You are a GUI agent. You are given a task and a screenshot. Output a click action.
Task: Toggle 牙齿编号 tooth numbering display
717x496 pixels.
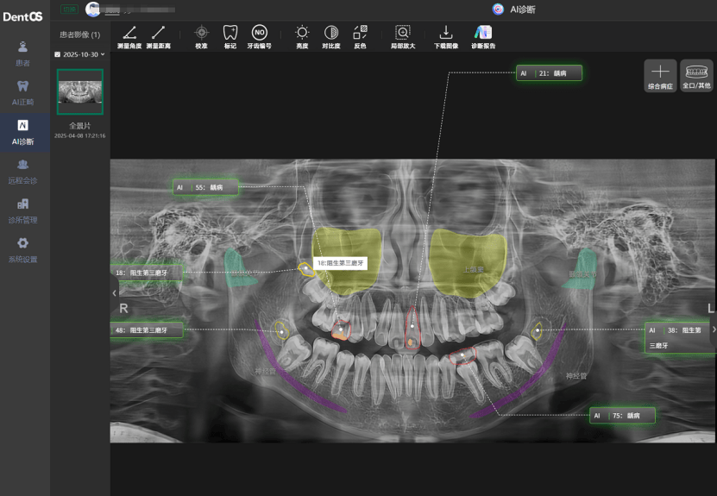coord(259,34)
